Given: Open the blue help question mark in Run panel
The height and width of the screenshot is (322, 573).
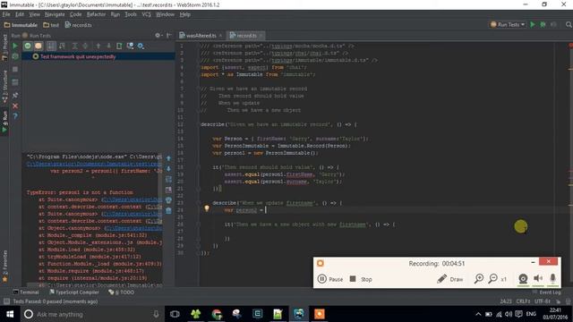Looking at the screenshot, I should [15, 116].
